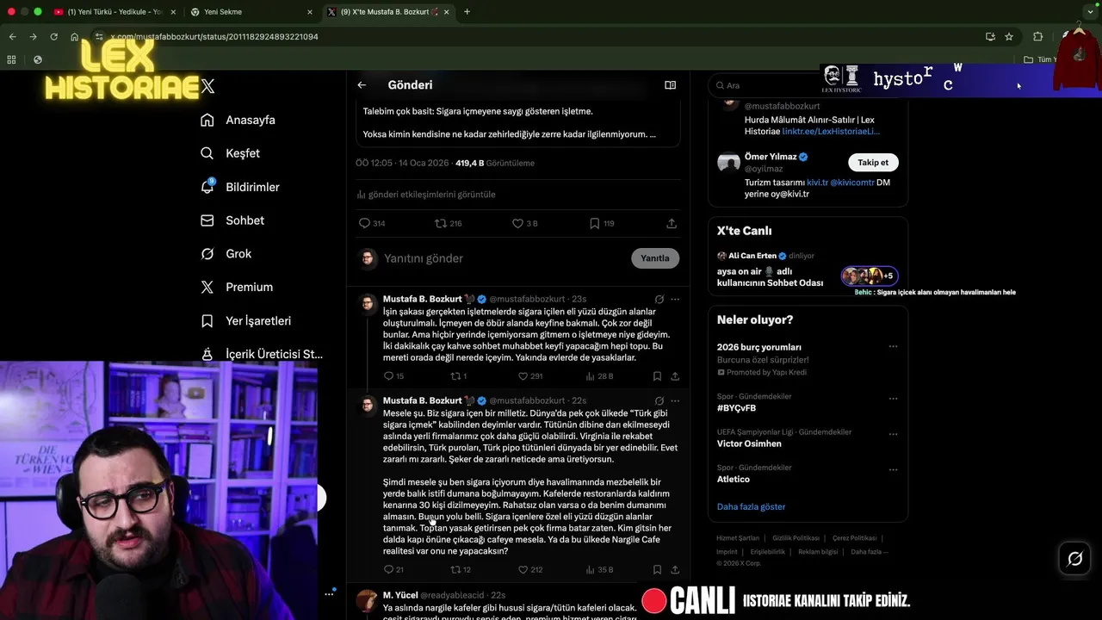This screenshot has width=1102, height=620.
Task: Open gönderi etkileşimlerini görüntüle
Action: [x=426, y=195]
